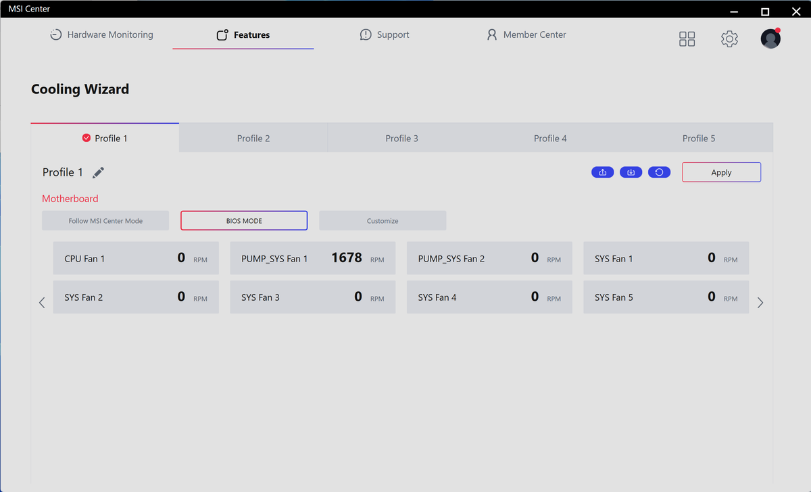The width and height of the screenshot is (811, 492).
Task: Open settings via the gear icon
Action: click(729, 39)
